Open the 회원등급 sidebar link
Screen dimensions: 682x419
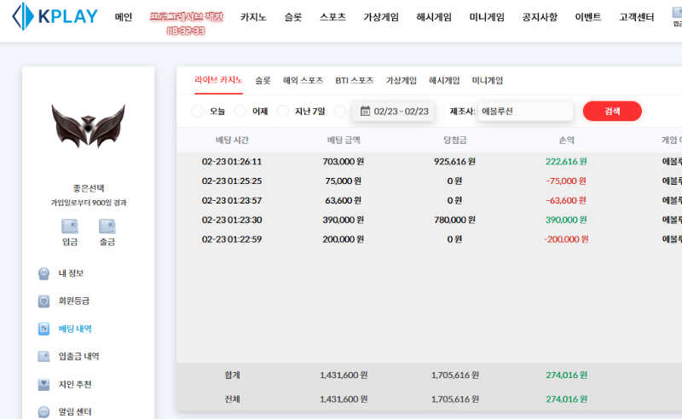pyautogui.click(x=74, y=301)
